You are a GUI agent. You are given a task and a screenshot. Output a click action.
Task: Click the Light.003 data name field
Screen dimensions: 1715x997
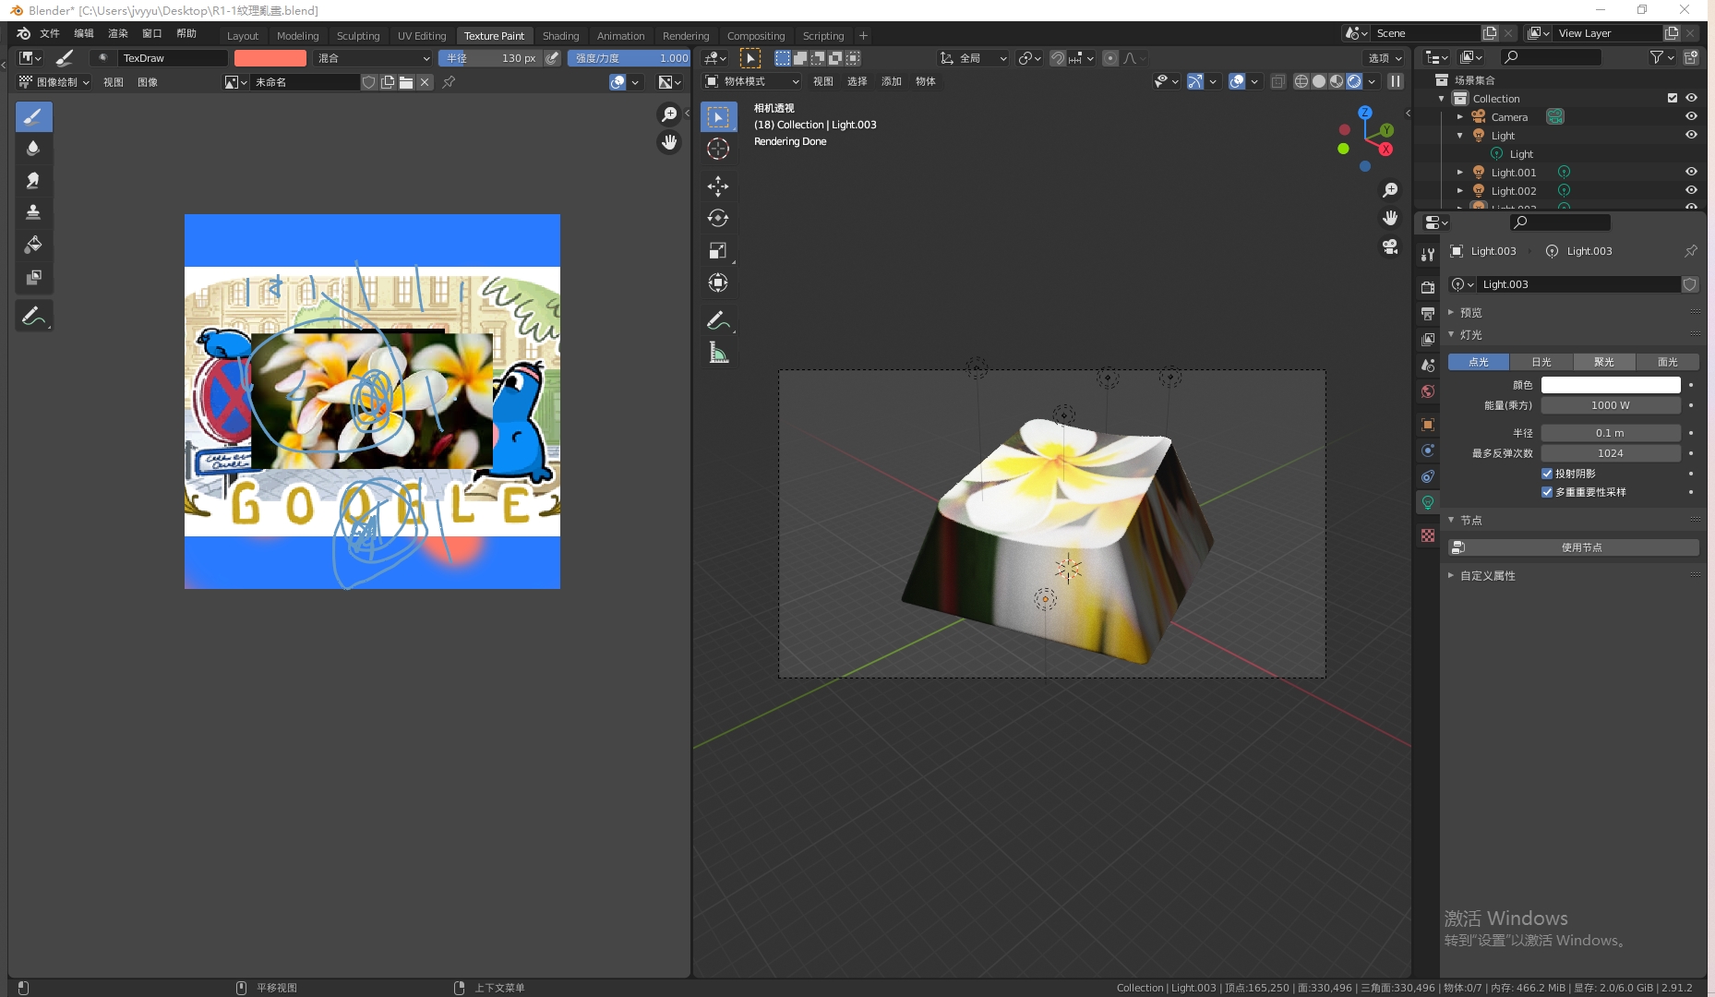click(x=1578, y=284)
